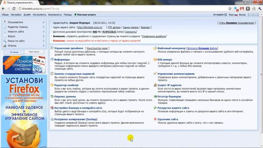Click the Раскрутка вашего сайта icon
Viewport: 263px width, 148px height.
pyautogui.click(x=155, y=108)
